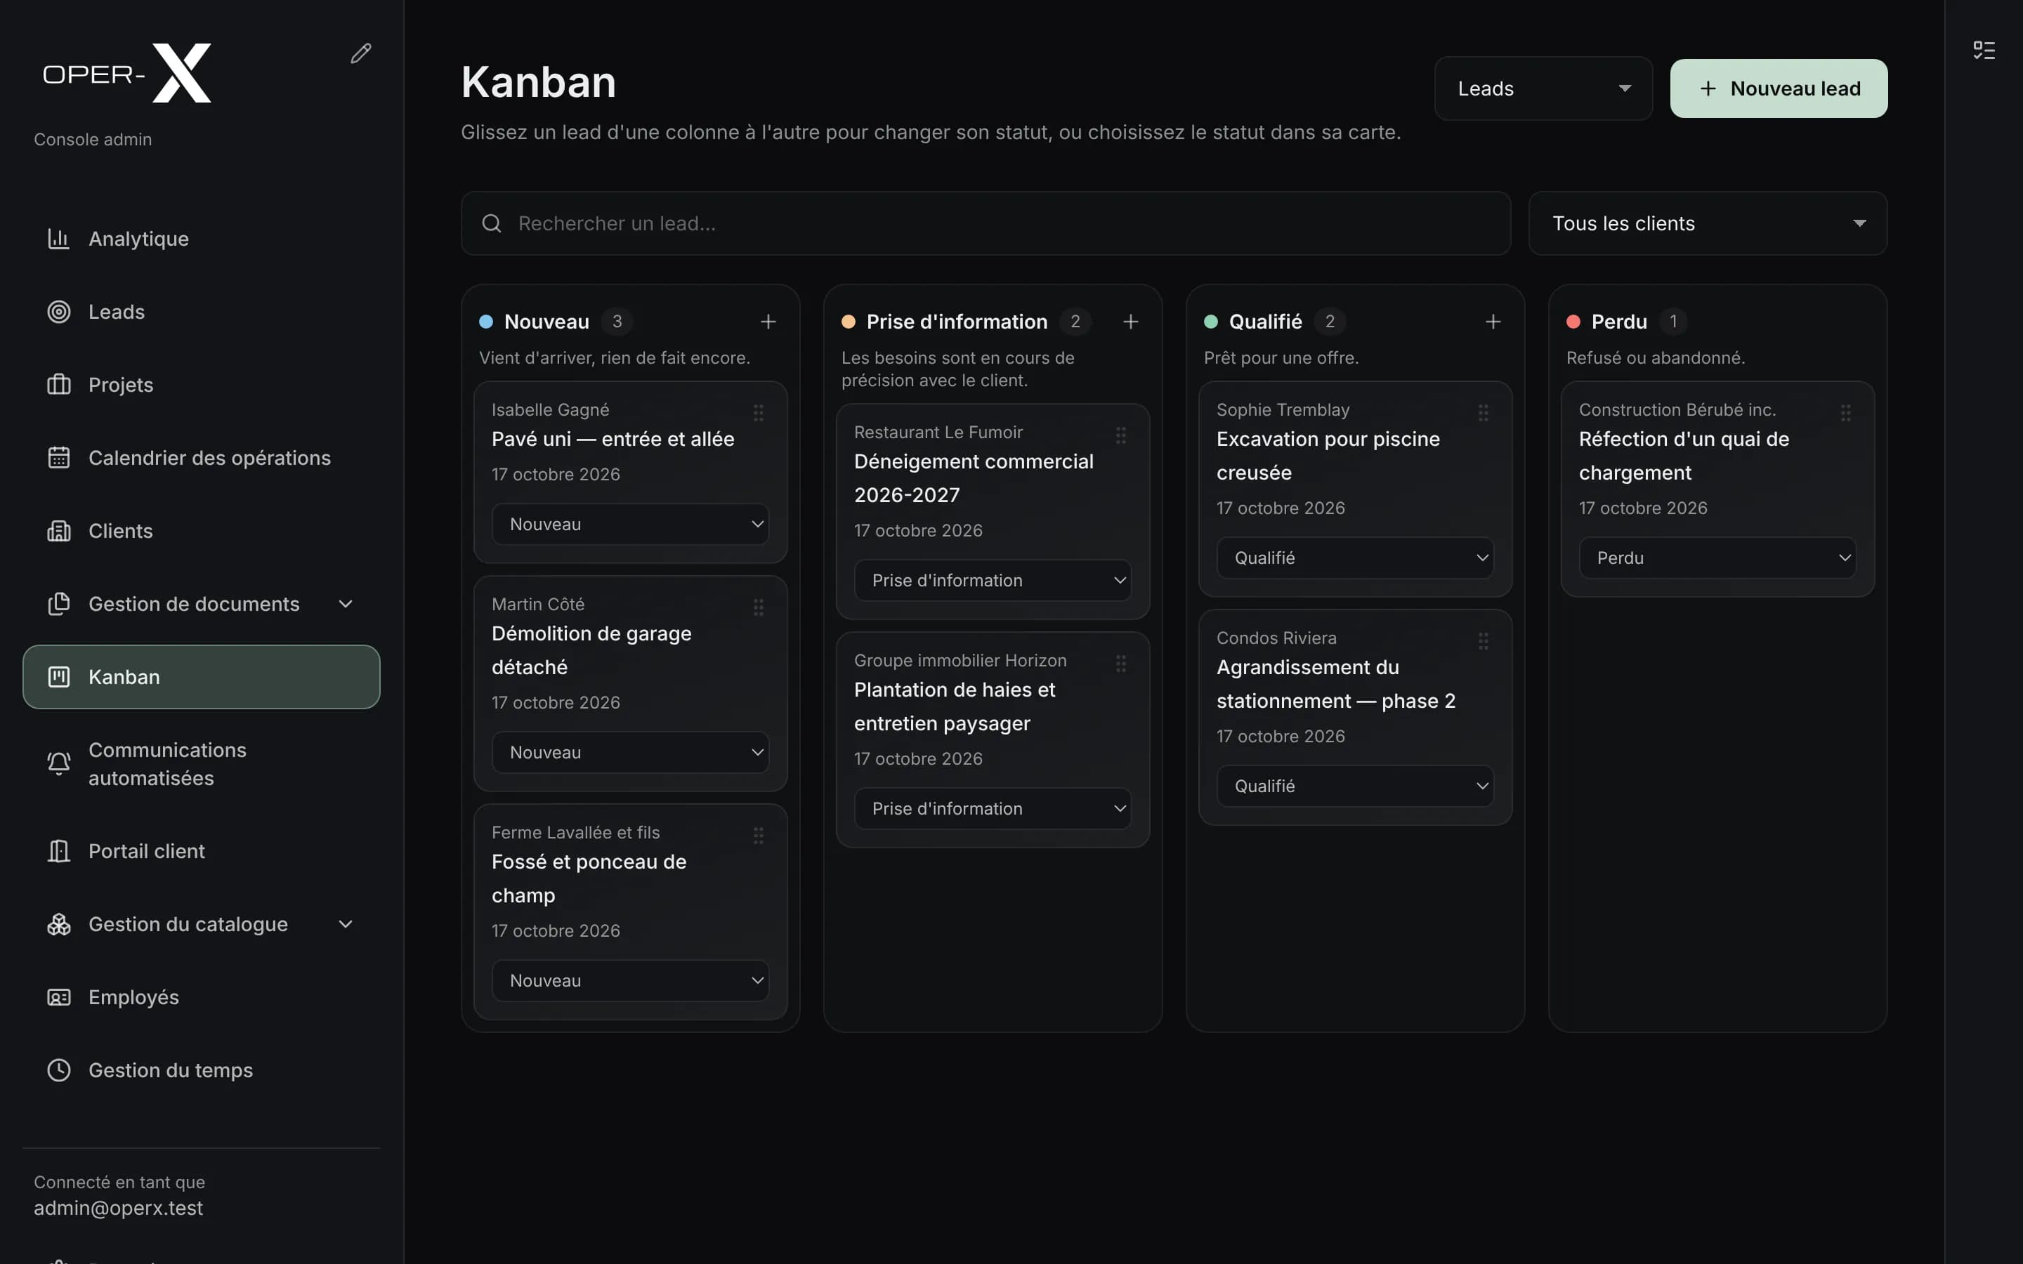The image size is (2023, 1264).
Task: Expand the Gestion de documents chevron
Action: pyautogui.click(x=346, y=604)
